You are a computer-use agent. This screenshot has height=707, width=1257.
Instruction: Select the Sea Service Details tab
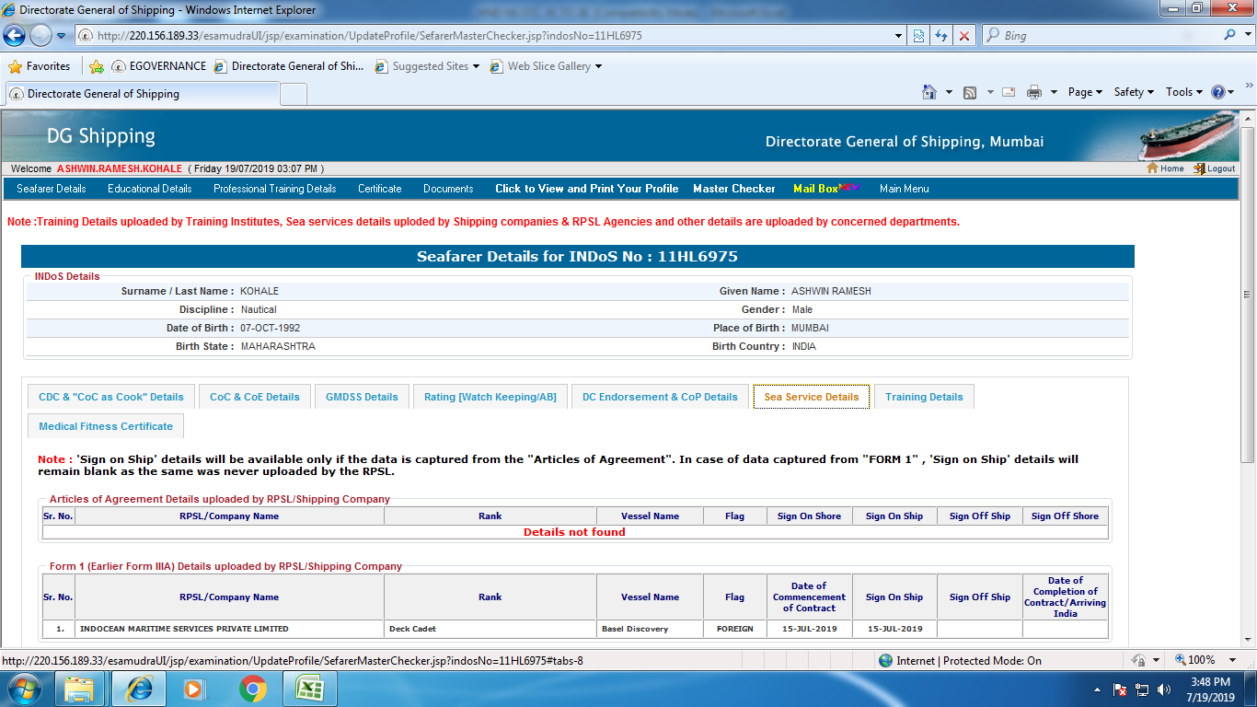[x=812, y=397]
